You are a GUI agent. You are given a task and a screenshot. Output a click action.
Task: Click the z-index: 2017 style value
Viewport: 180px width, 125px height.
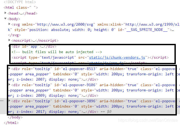tap(31, 112)
